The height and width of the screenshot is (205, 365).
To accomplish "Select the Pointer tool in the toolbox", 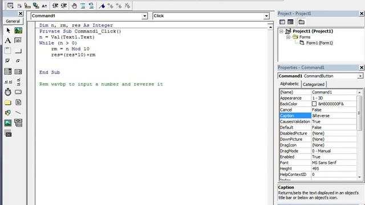I will pos(8,30).
